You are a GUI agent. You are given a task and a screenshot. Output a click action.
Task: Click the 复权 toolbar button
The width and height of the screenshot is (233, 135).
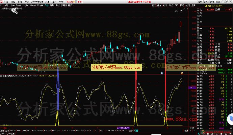point(154,5)
